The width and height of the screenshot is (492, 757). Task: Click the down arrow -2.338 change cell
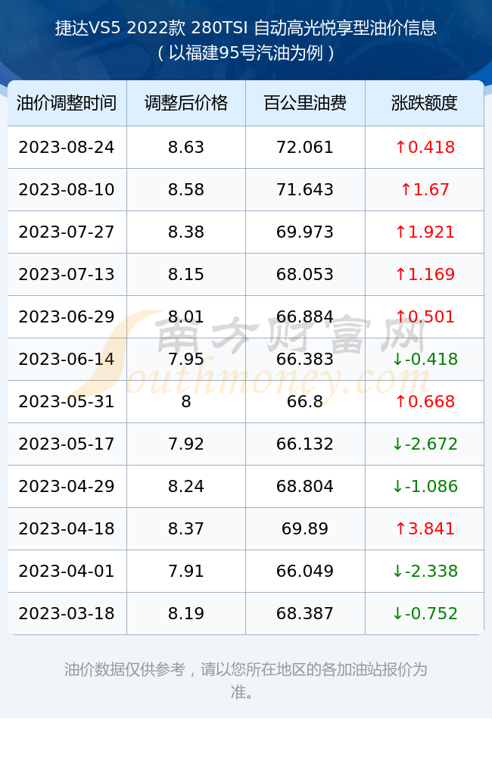pos(425,571)
